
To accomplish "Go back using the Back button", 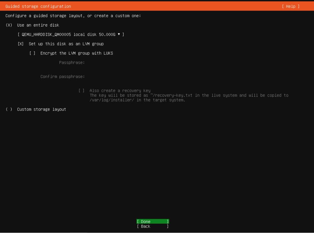I will [x=152, y=227].
